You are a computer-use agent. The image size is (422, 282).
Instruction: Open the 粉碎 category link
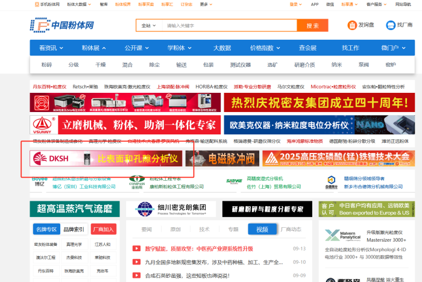tap(46, 64)
